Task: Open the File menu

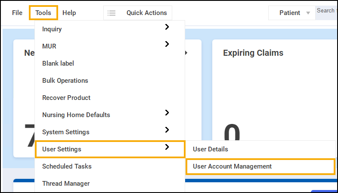Action: pos(17,13)
